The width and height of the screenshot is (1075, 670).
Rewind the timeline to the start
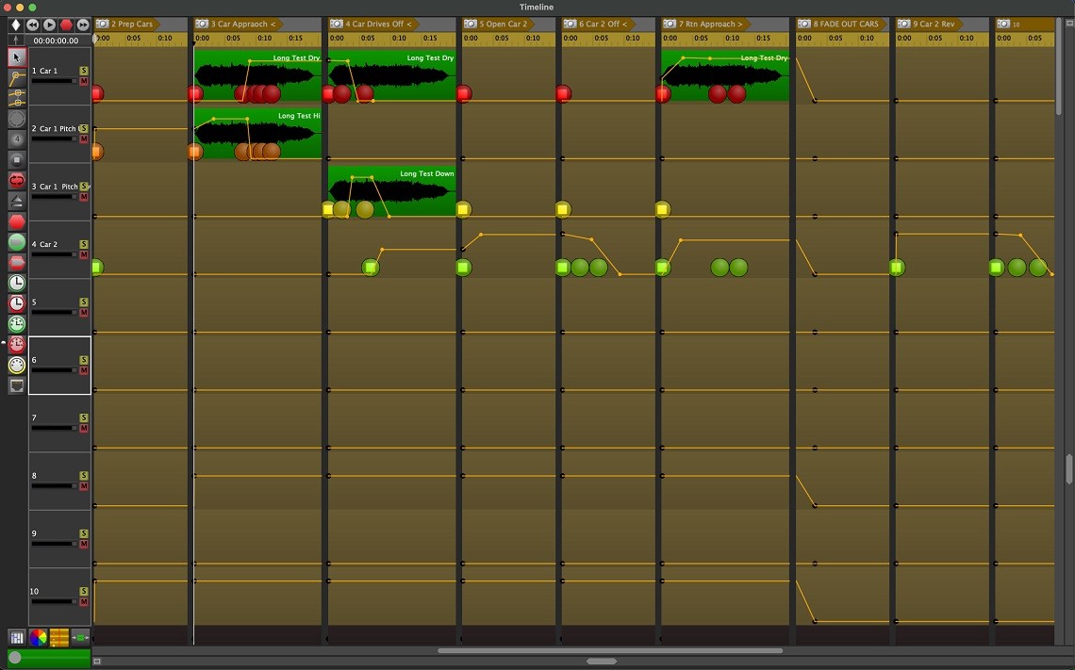[32, 25]
